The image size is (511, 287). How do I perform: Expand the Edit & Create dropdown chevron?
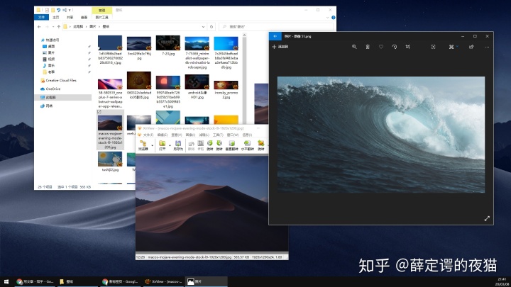coord(457,47)
